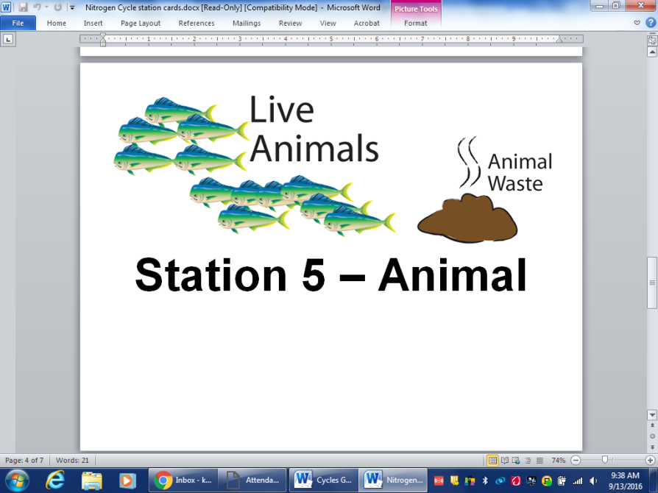Open the Customize Quick Access Toolbar dropdown
Image resolution: width=658 pixels, height=493 pixels.
71,7
